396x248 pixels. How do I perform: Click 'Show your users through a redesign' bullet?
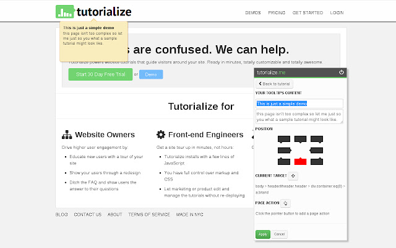[105, 172]
